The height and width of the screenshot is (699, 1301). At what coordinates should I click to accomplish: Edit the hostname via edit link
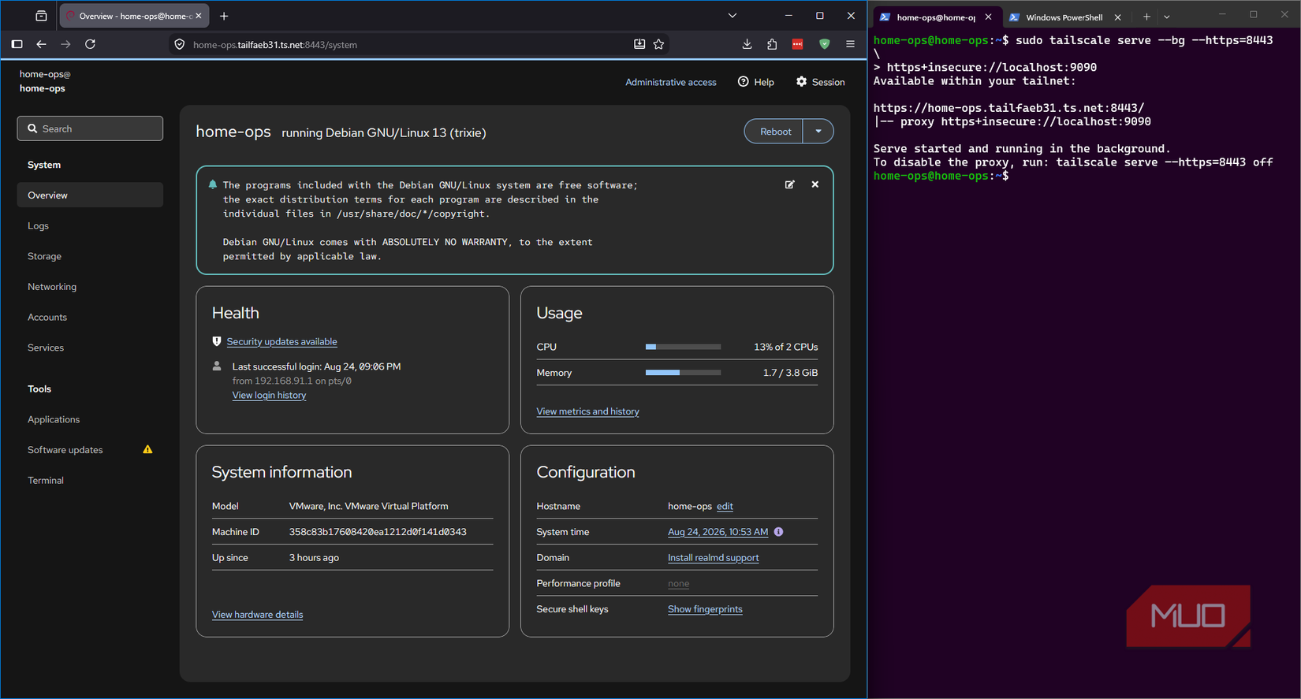point(725,507)
